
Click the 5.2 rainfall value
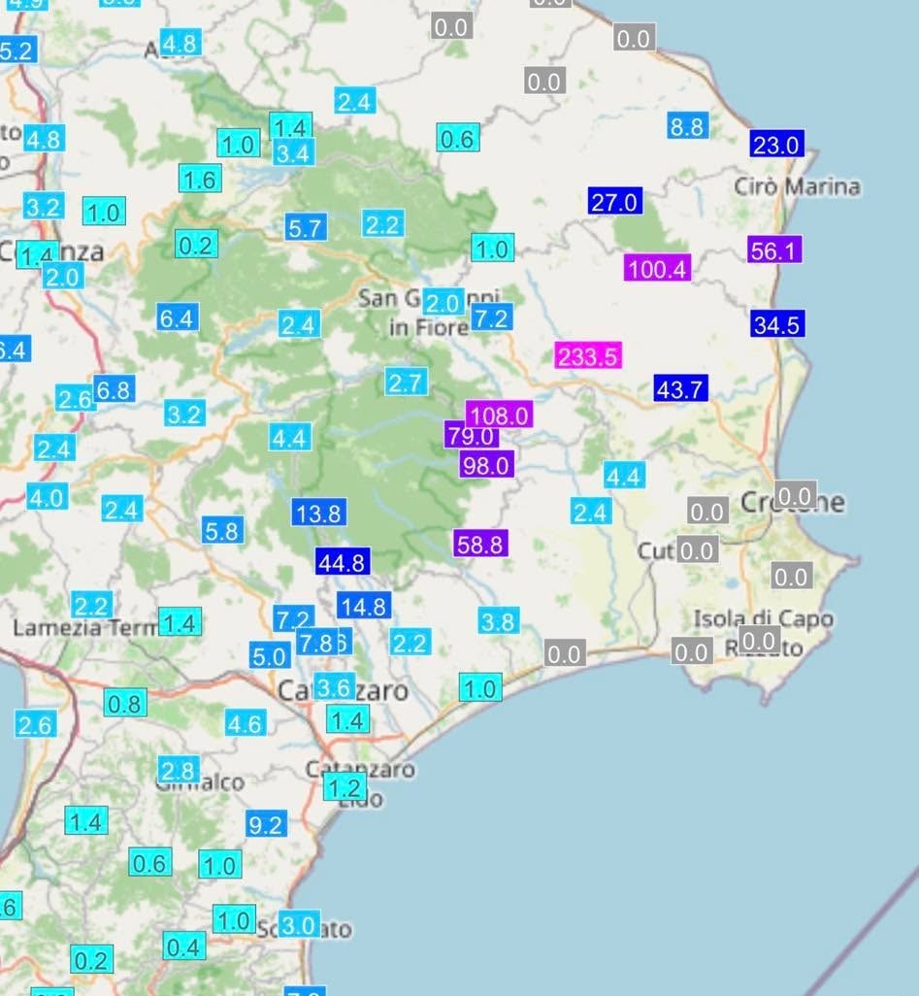click(x=16, y=50)
